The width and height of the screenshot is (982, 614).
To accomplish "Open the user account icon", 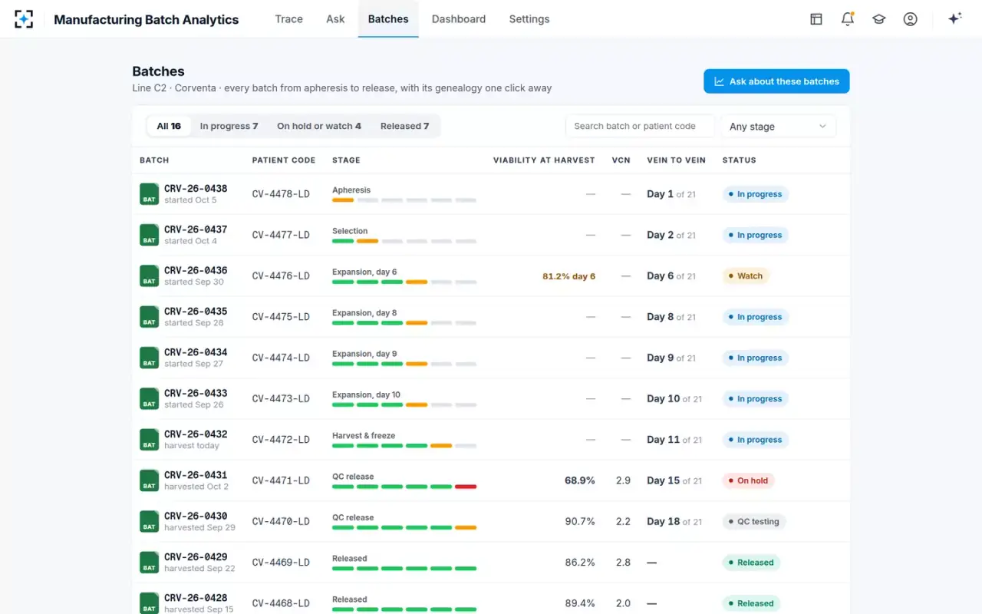I will pos(911,19).
